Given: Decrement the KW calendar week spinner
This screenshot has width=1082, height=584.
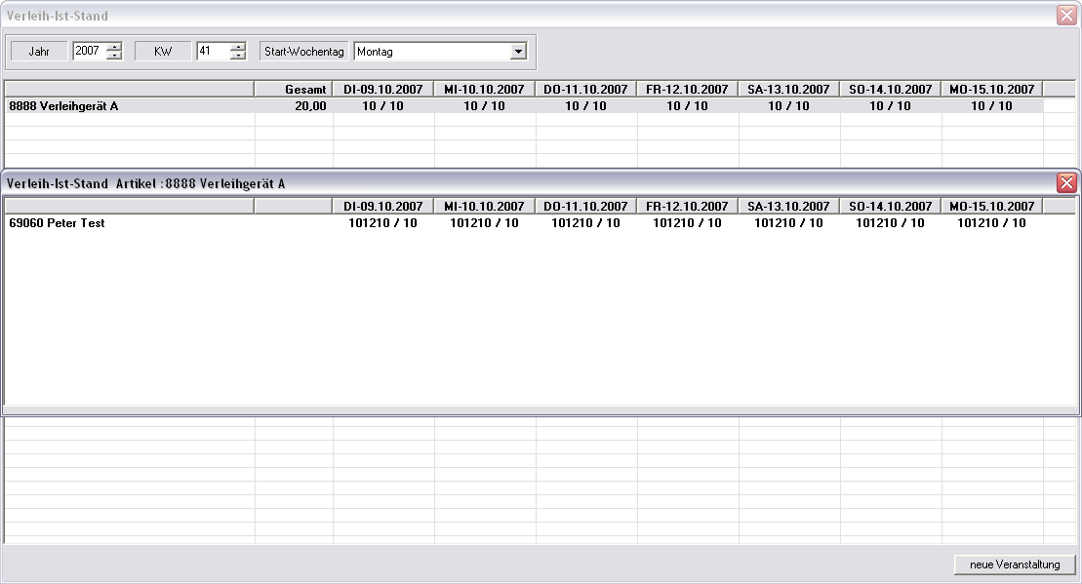Looking at the screenshot, I should tap(237, 56).
